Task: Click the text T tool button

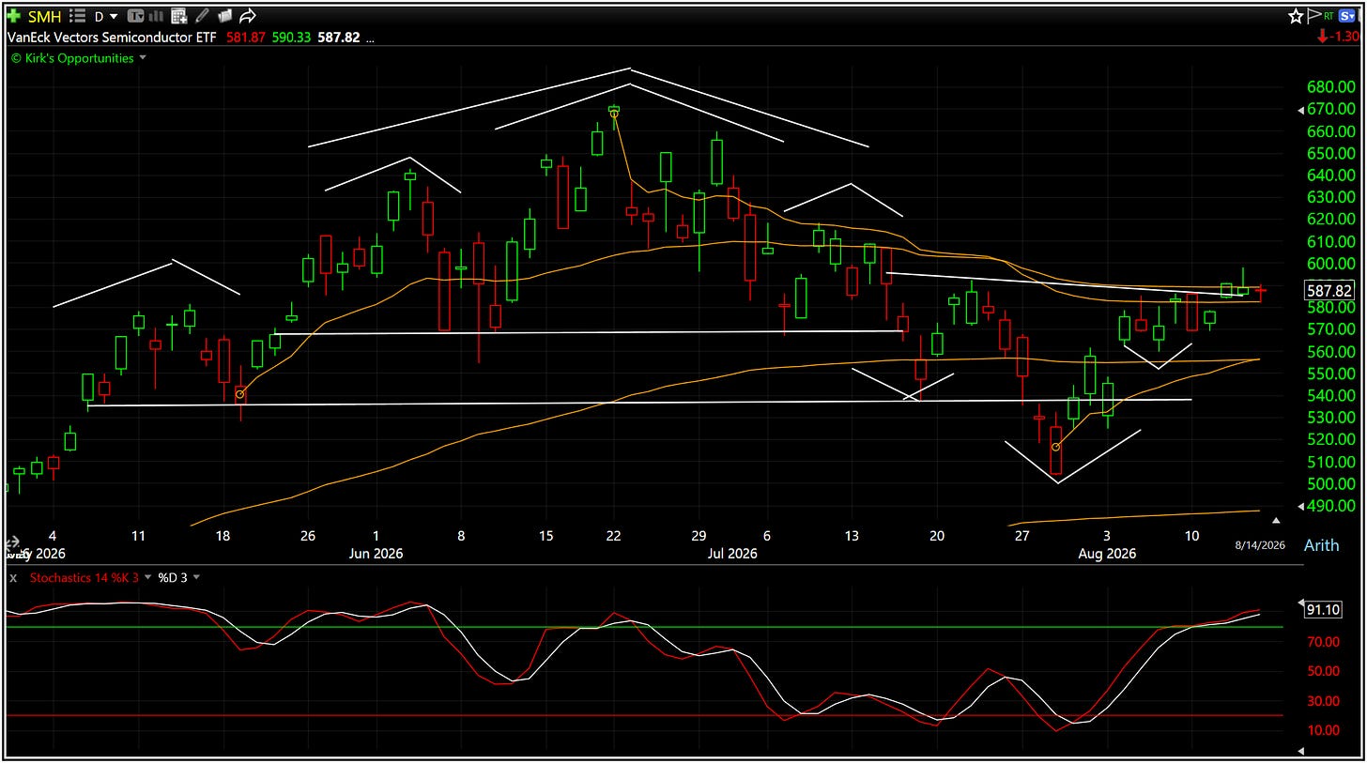Action: pos(135,16)
